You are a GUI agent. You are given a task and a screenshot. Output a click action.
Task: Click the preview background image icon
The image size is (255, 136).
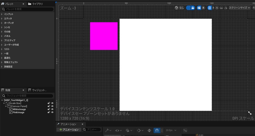[221, 8]
